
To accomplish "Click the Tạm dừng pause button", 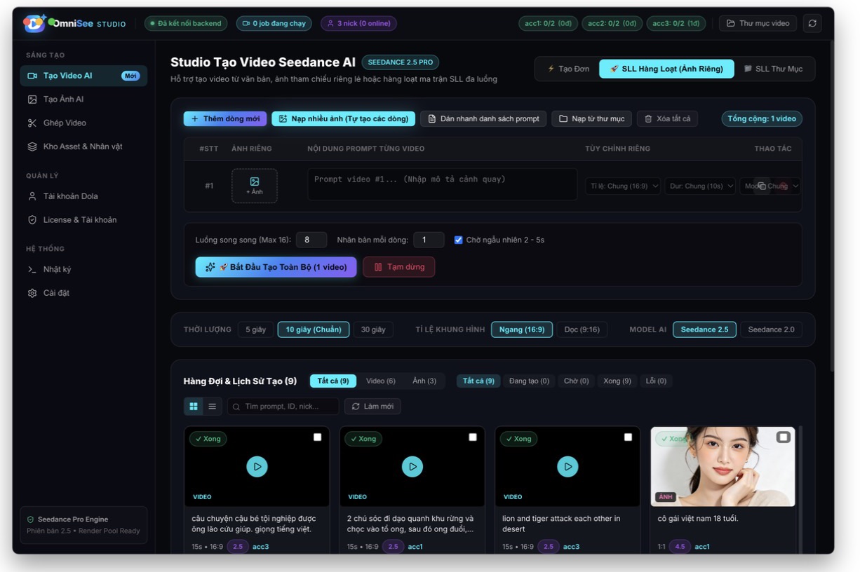I will tap(399, 267).
